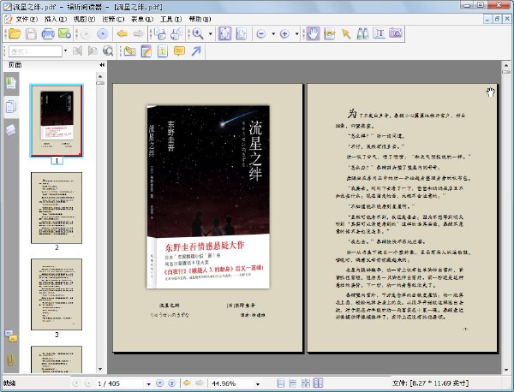Screen dimensions: 514x392
Task: Open the 表单 (Forms) menu
Action: click(x=142, y=20)
